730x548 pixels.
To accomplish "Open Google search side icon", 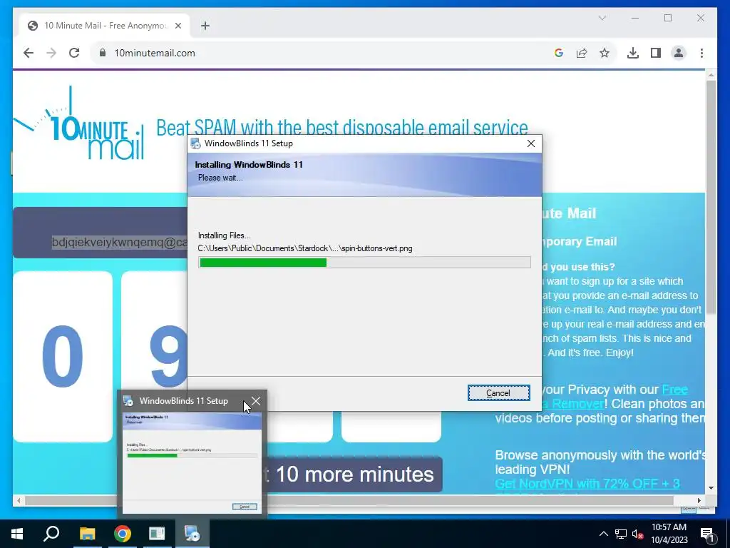I will coord(559,53).
